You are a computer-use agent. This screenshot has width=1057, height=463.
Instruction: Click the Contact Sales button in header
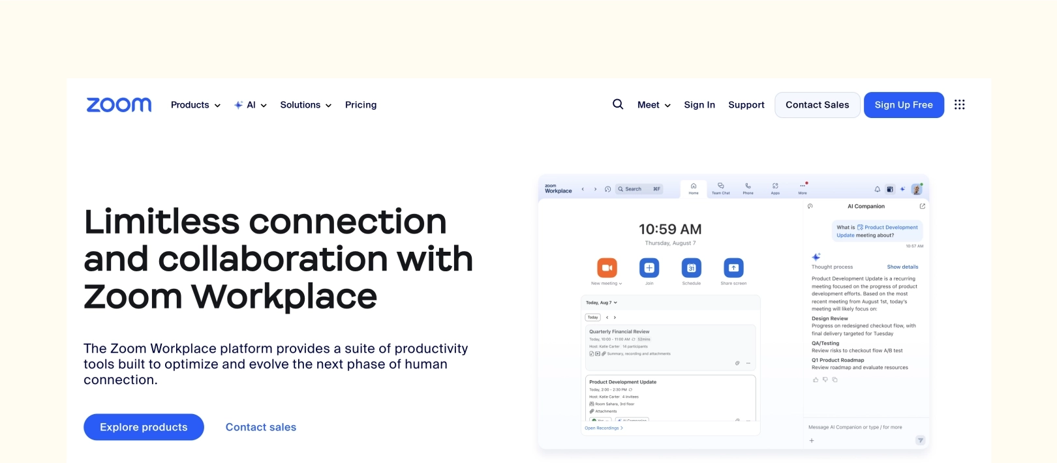pos(818,105)
